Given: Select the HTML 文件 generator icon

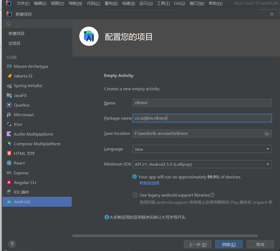Looking at the screenshot, I should point(9,153).
